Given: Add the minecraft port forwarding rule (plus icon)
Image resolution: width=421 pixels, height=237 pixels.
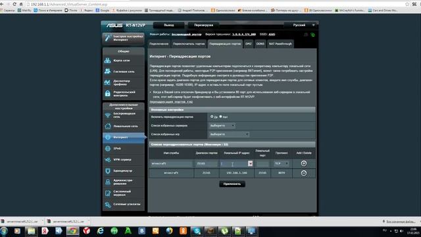Looking at the screenshot, I should (x=304, y=163).
